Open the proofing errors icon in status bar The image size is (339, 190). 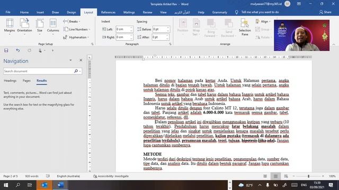pyautogui.click(x=48, y=176)
